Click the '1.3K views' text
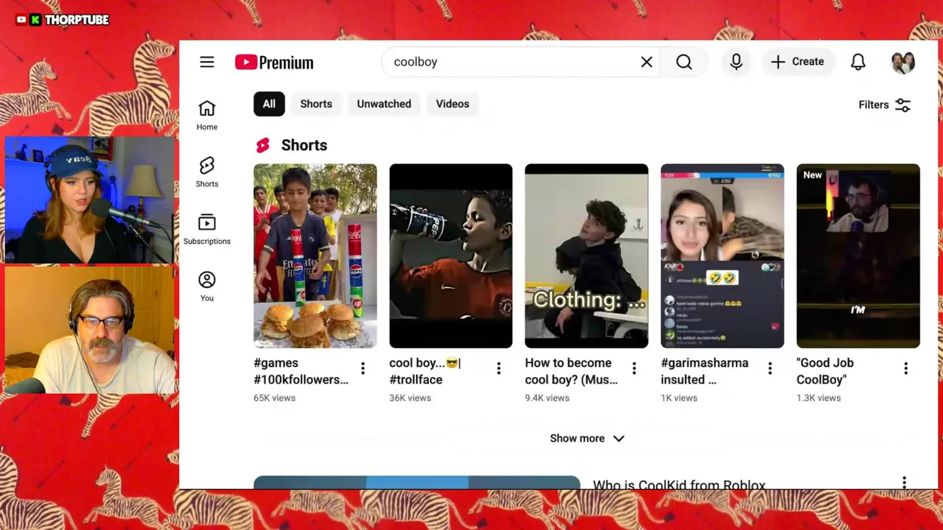 click(818, 397)
